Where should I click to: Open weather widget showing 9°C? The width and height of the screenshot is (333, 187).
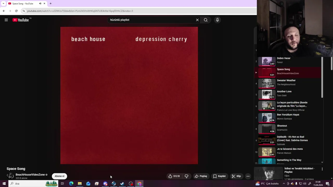click(267, 184)
